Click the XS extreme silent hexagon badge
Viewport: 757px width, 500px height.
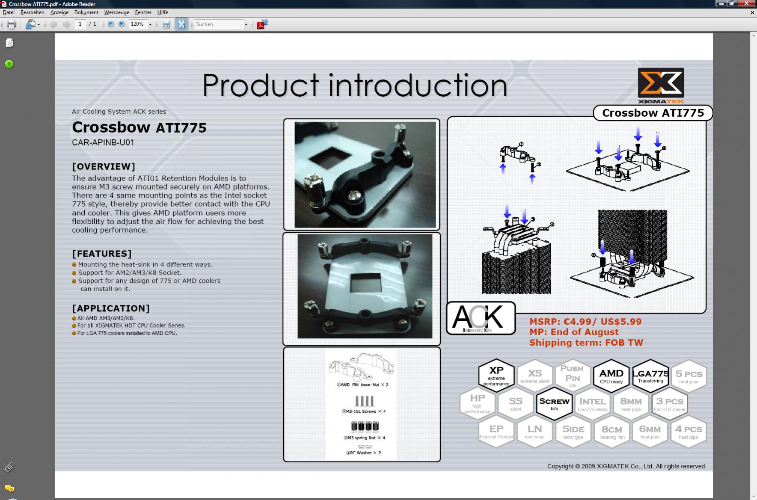535,376
